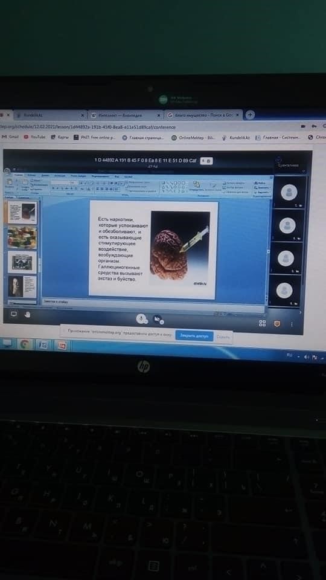Switch to the Kundelik.kz browser tab
The height and width of the screenshot is (580, 326).
pos(50,115)
